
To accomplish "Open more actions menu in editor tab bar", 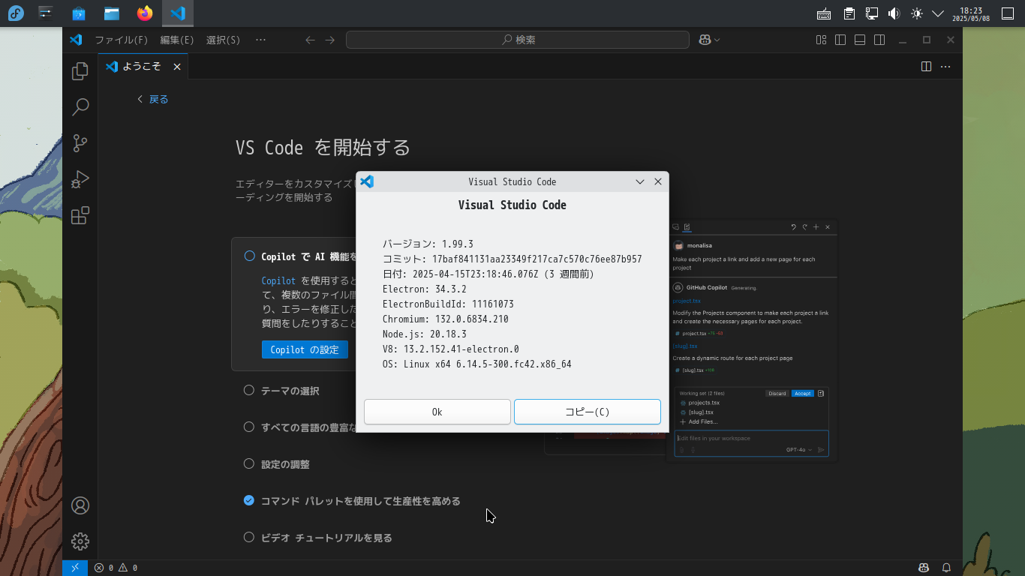I will pyautogui.click(x=945, y=67).
